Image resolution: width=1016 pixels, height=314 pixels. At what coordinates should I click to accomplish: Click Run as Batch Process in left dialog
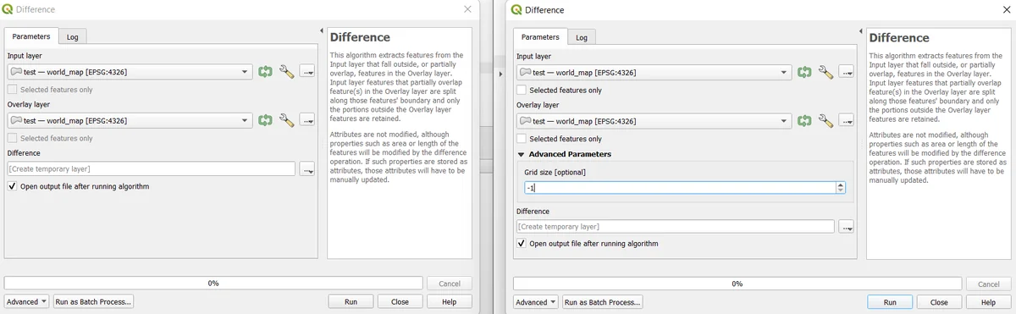[x=93, y=301]
